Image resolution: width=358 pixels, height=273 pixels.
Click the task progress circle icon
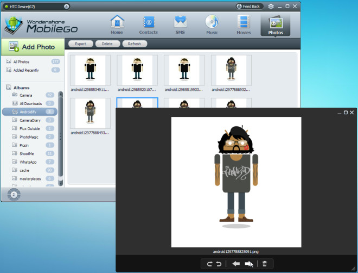14,195
